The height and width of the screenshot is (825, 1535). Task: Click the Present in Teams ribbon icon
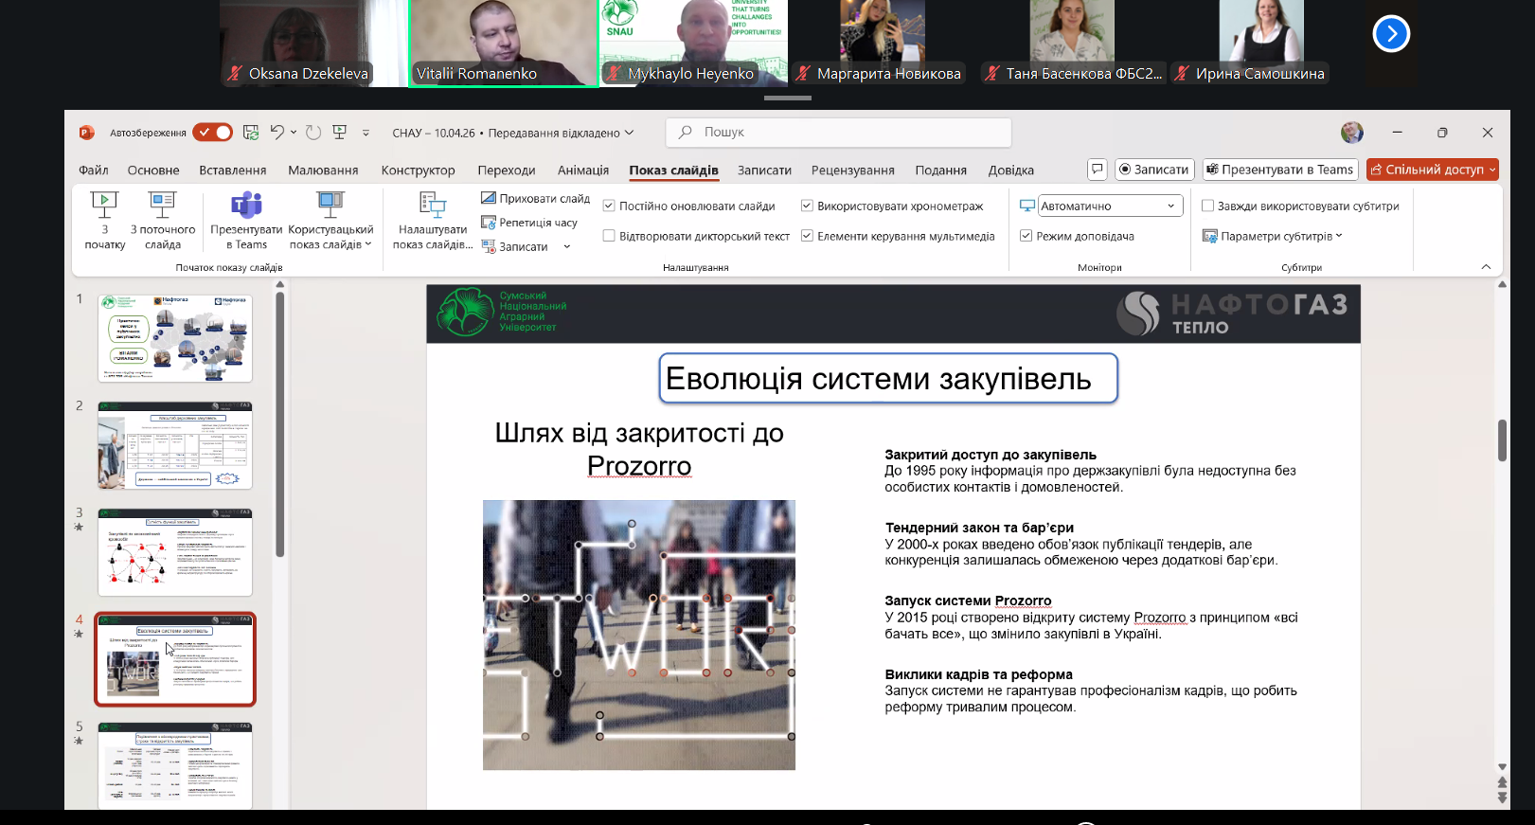(x=246, y=205)
